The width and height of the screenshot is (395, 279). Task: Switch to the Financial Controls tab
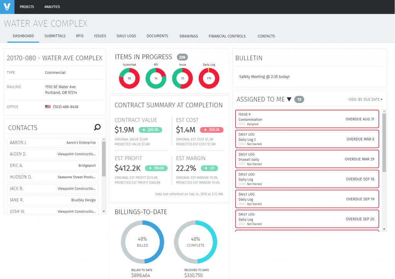[227, 36]
